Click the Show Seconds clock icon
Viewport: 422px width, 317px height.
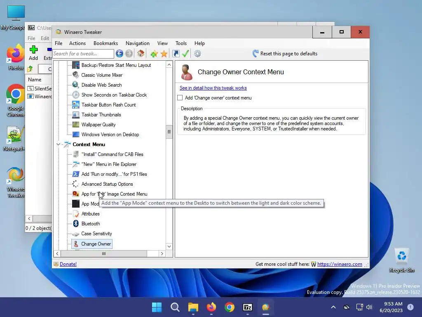[x=76, y=95]
